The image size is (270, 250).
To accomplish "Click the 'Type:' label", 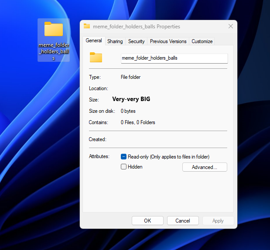I will click(x=95, y=77).
